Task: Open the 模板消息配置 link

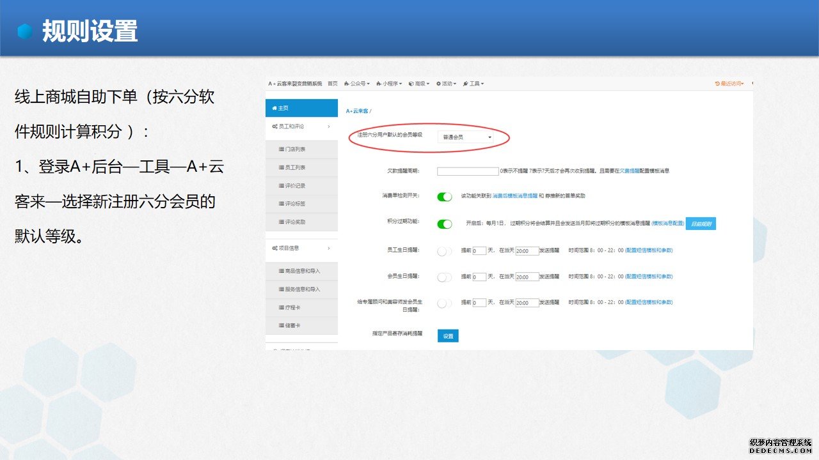Action: [x=668, y=224]
